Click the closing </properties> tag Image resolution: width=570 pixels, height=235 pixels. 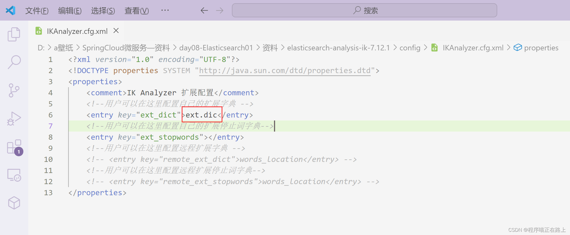[x=97, y=193]
